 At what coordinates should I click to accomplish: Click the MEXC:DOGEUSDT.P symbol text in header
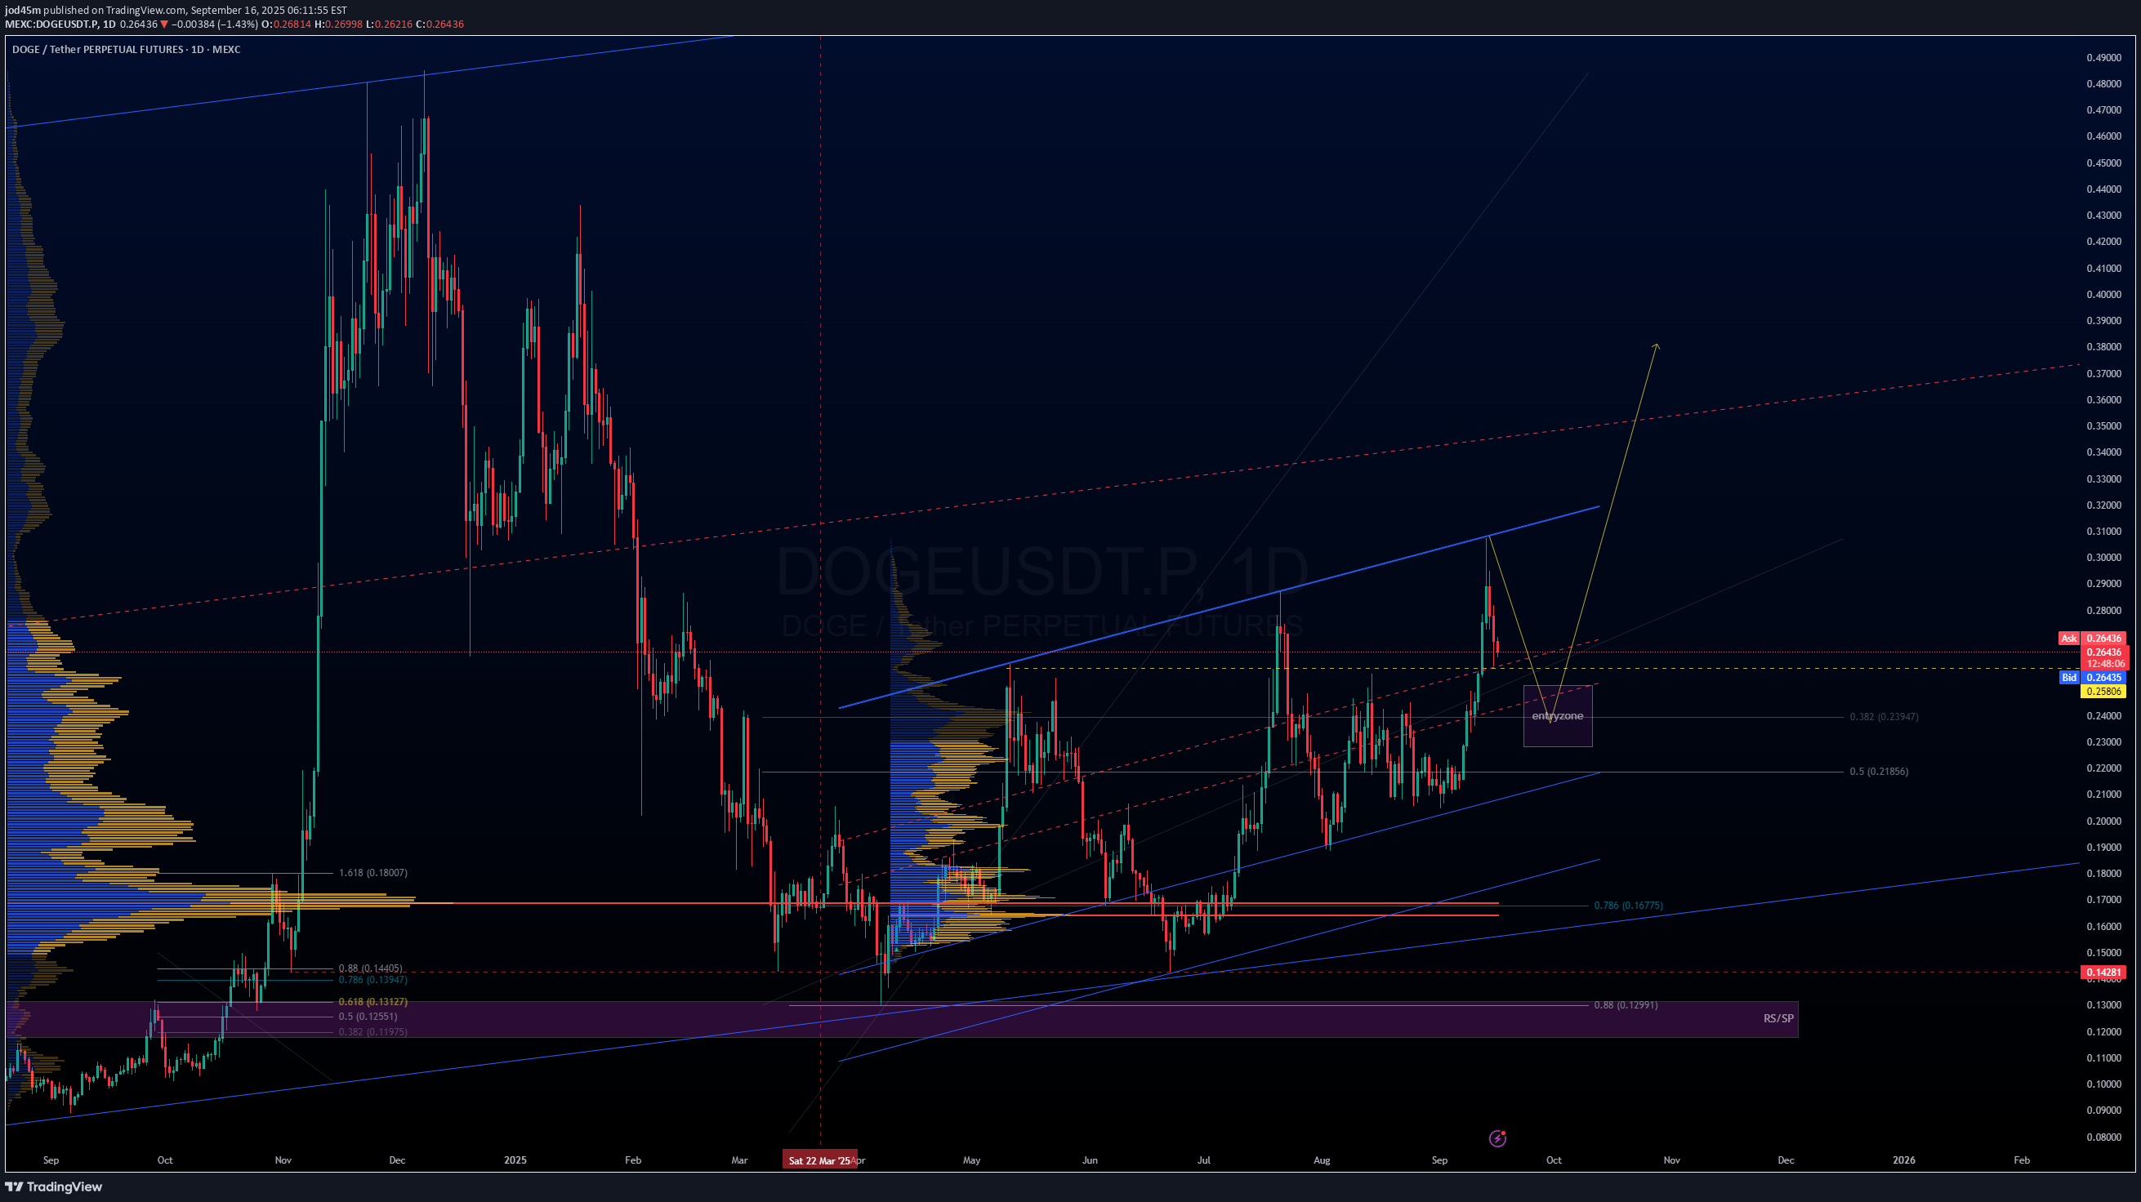click(51, 24)
